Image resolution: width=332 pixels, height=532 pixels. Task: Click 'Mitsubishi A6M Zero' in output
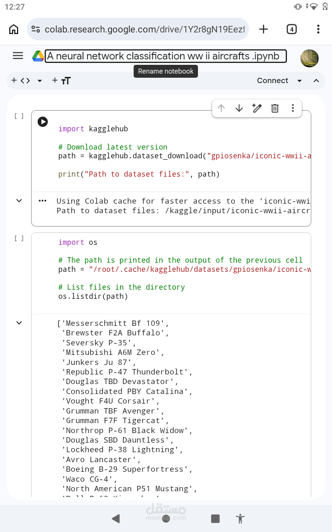[113, 352]
